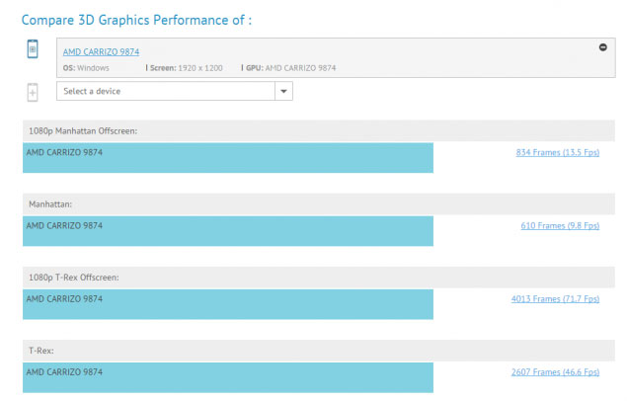This screenshot has height=401, width=627.
Task: View the 2607 Frames (46.6 Fps) result
Action: tap(555, 371)
